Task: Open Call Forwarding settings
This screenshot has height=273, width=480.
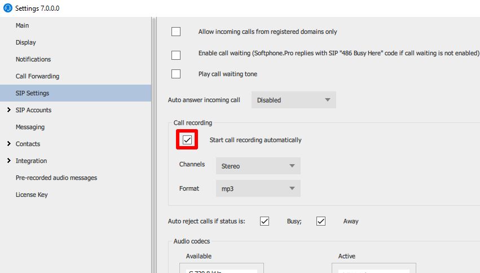Action: point(37,76)
